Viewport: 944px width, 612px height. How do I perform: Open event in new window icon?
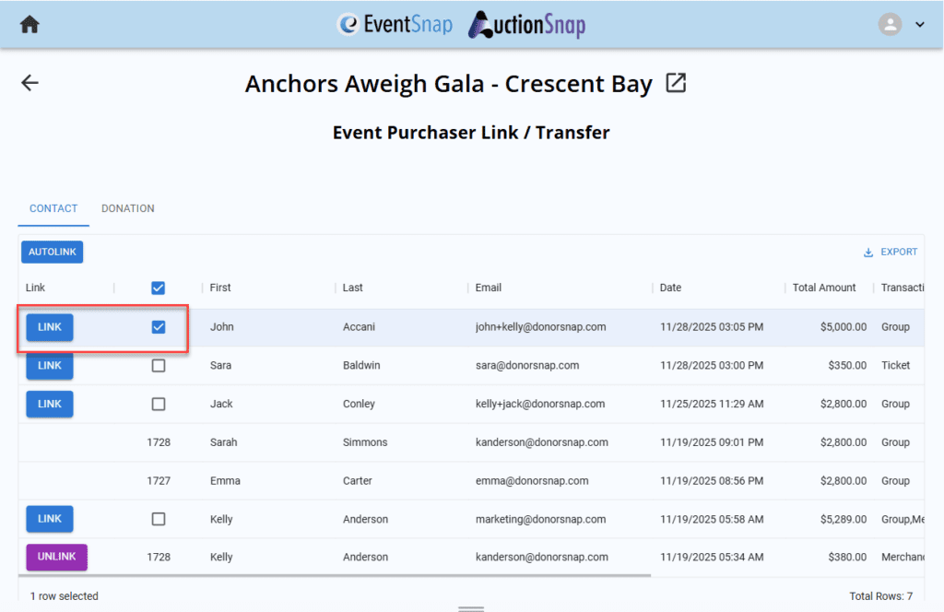pos(676,84)
